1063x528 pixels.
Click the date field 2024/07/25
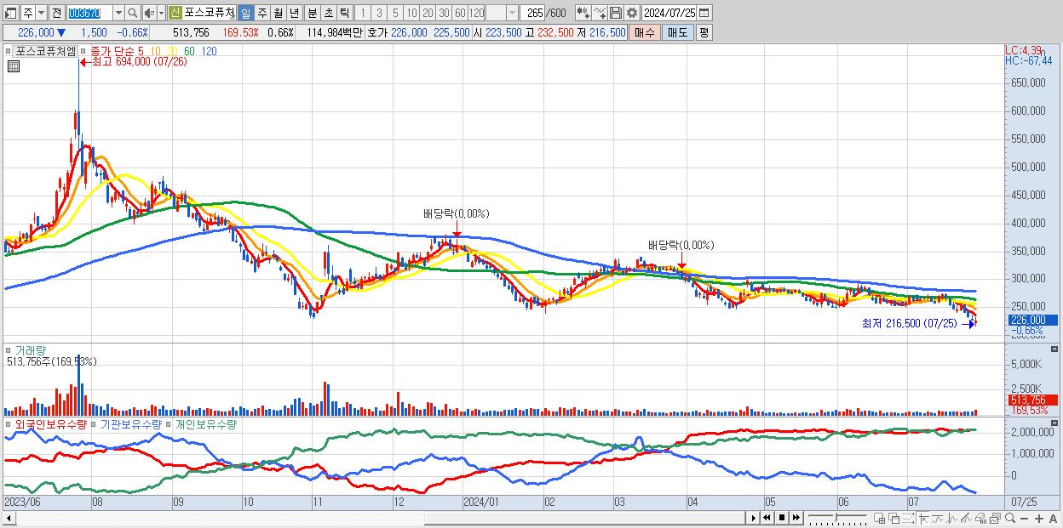coord(669,13)
